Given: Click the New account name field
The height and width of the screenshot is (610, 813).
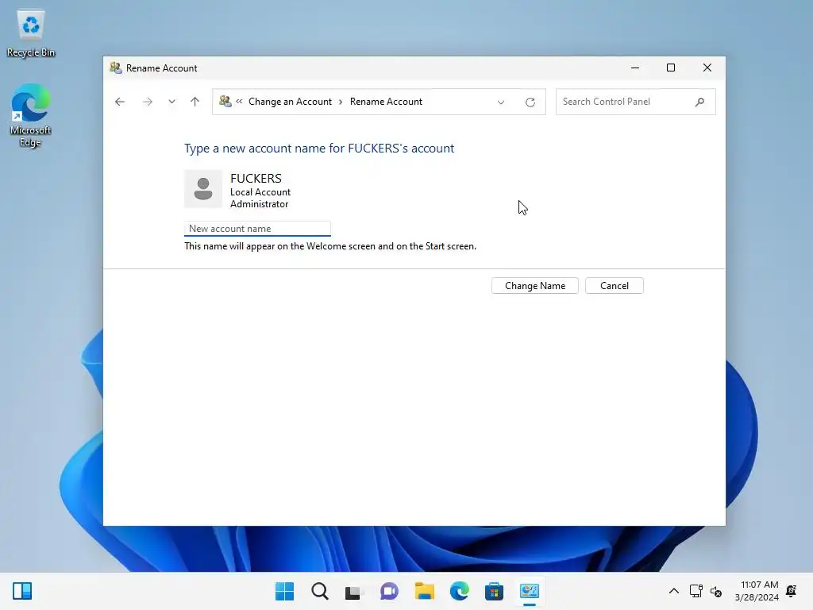Looking at the screenshot, I should click(x=257, y=228).
